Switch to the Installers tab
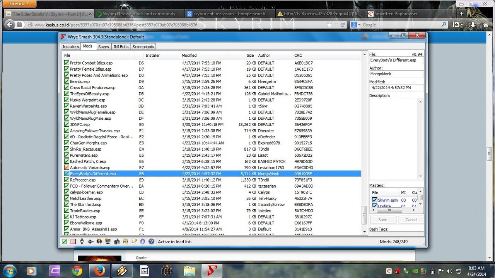This screenshot has width=495, height=278. pos(71,47)
